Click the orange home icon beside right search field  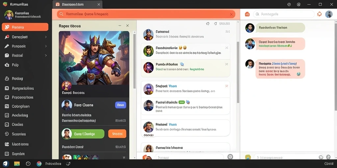coord(247,14)
